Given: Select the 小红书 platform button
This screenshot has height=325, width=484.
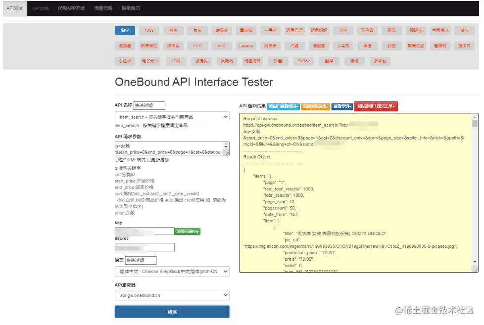Looking at the screenshot, I should tap(125, 61).
